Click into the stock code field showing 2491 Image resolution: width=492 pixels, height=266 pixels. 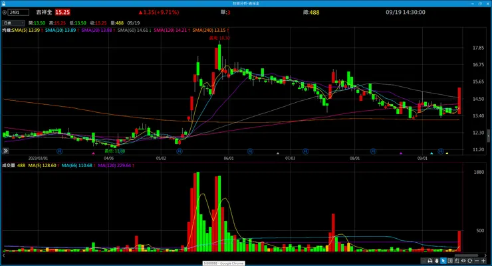point(19,13)
